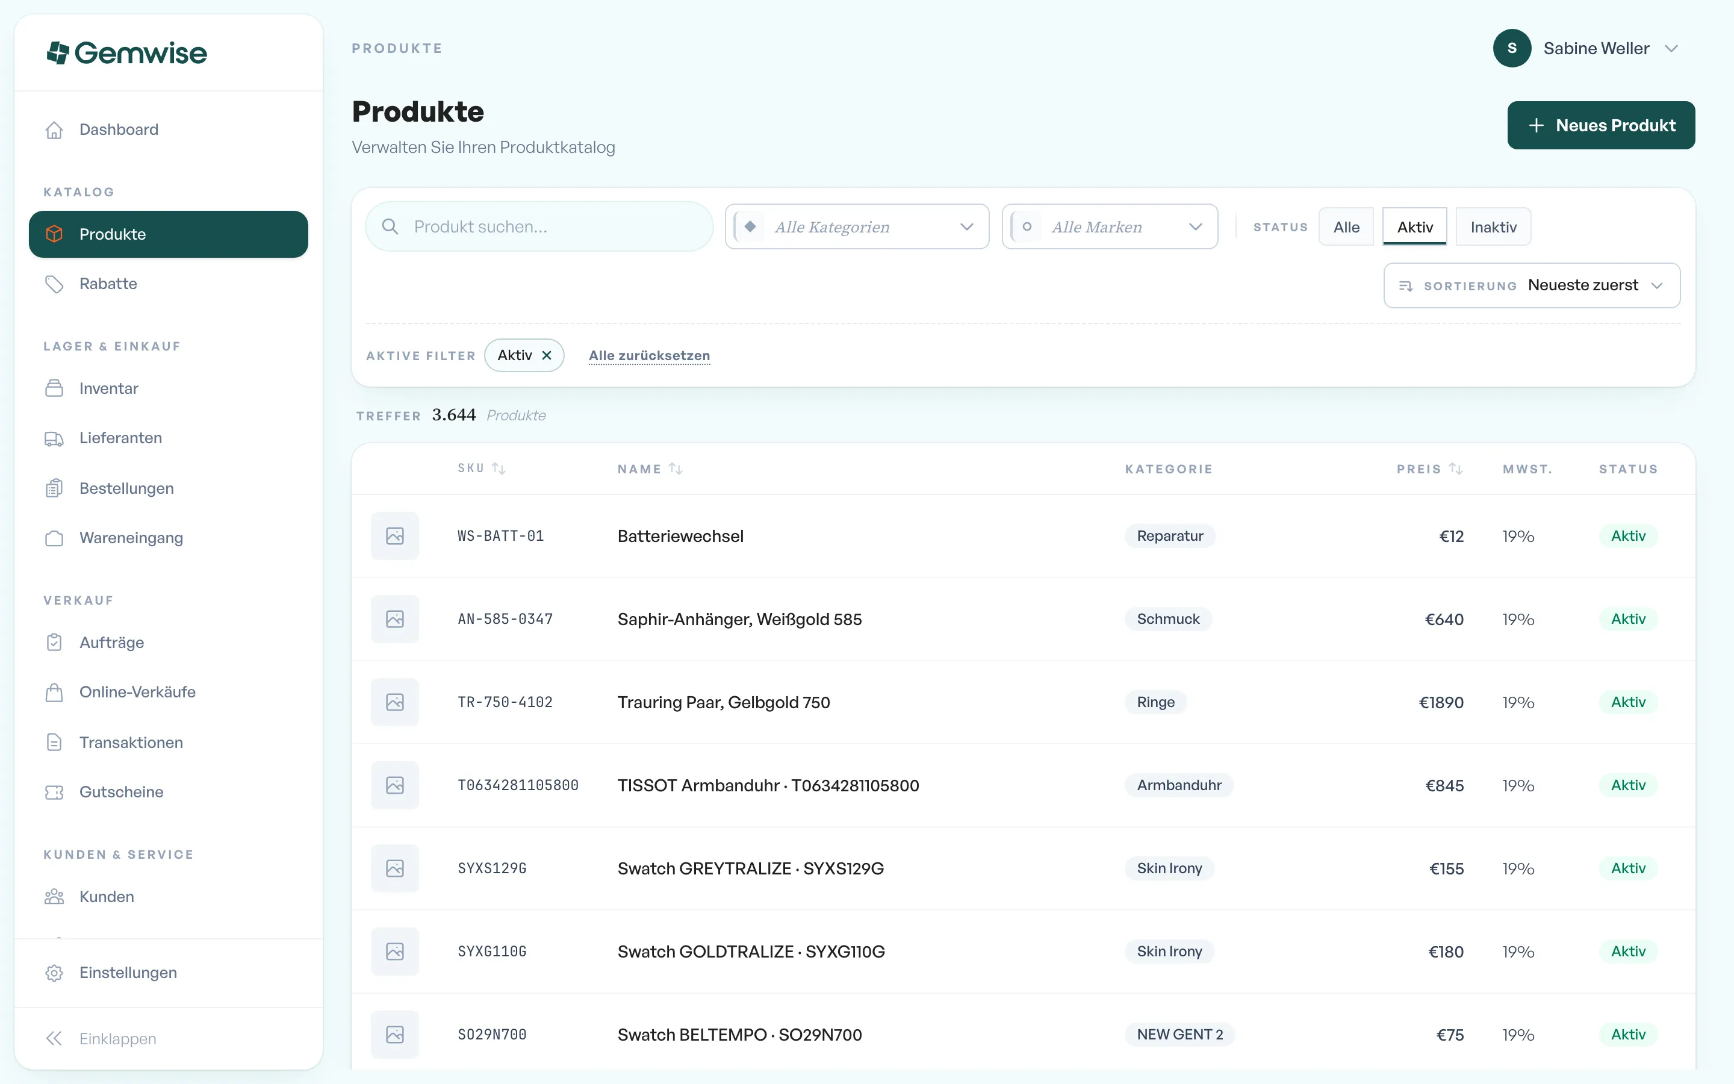Open the Alle Marken dropdown
This screenshot has height=1084, width=1734.
pos(1110,226)
